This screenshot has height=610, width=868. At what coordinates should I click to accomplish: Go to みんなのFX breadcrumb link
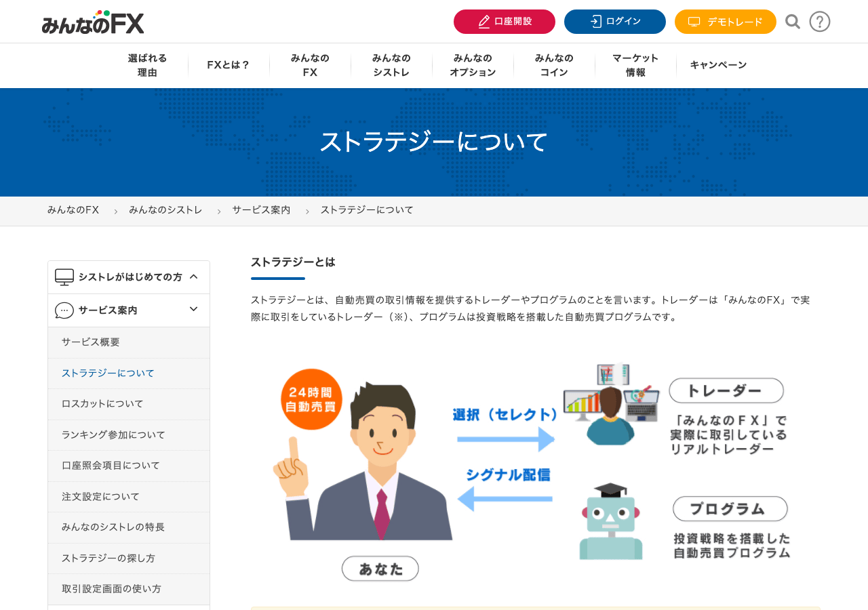point(73,210)
